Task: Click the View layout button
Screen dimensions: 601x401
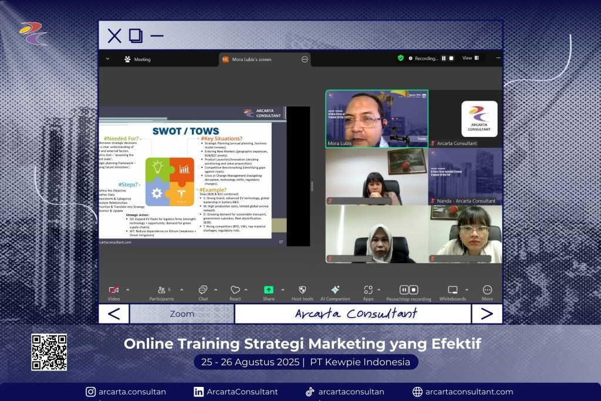Action: [470, 58]
